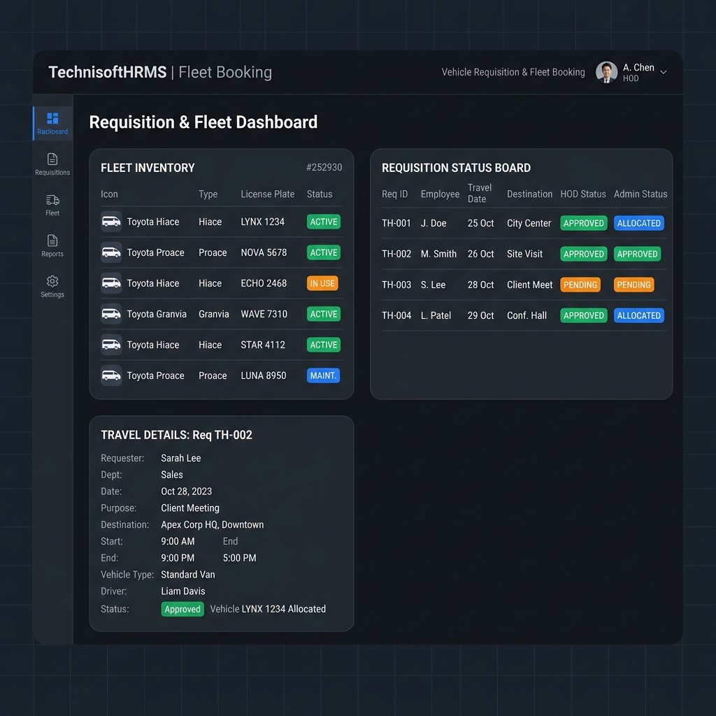The height and width of the screenshot is (716, 716).
Task: Click the Toyota Granvia vehicle name
Action: coord(157,314)
